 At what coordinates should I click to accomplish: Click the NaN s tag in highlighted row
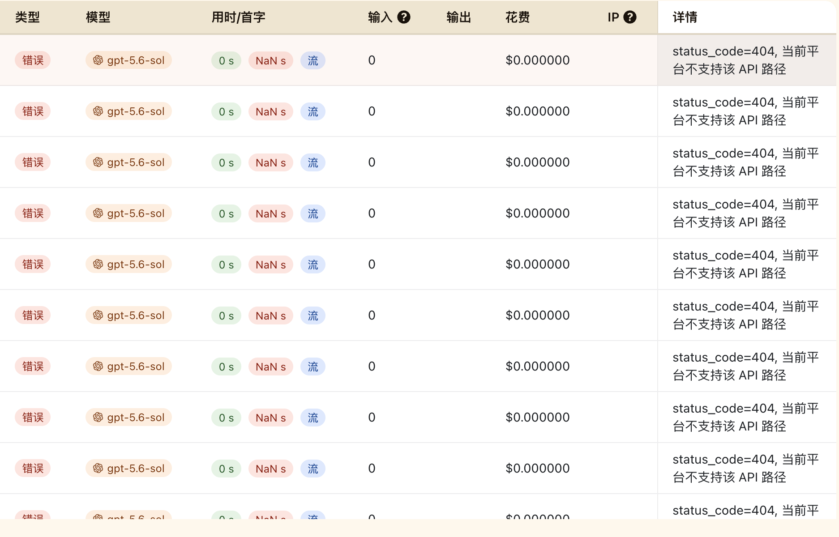pos(270,60)
